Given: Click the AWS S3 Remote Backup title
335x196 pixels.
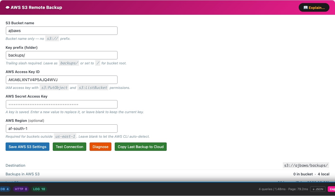Looking at the screenshot, I should point(36,8).
